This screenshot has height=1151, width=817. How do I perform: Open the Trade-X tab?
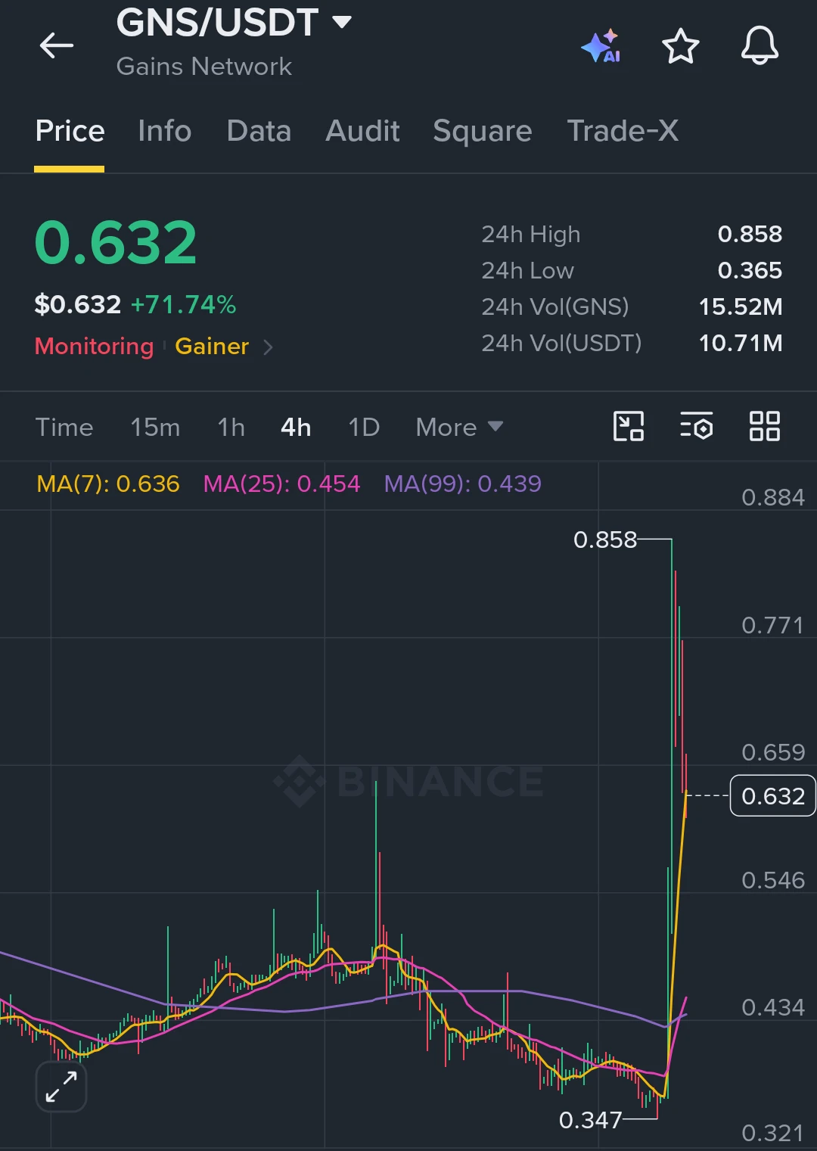tap(623, 131)
